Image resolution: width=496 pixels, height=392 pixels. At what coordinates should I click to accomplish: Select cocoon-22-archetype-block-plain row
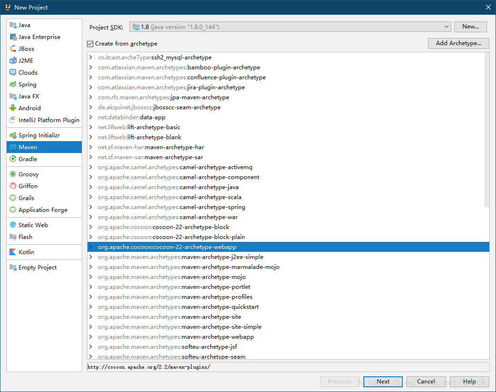click(288, 237)
